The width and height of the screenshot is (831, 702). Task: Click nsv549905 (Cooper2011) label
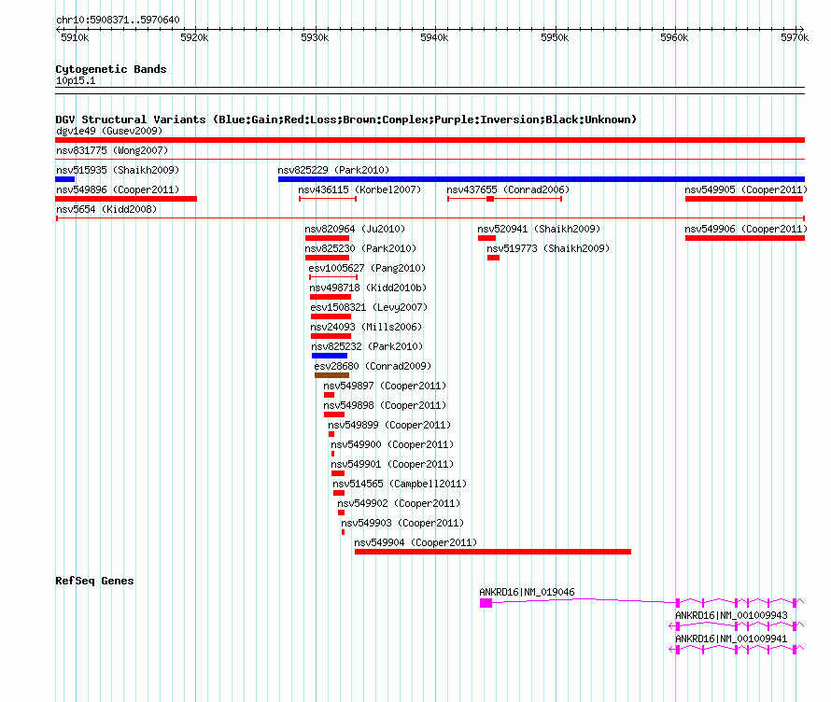pos(746,190)
